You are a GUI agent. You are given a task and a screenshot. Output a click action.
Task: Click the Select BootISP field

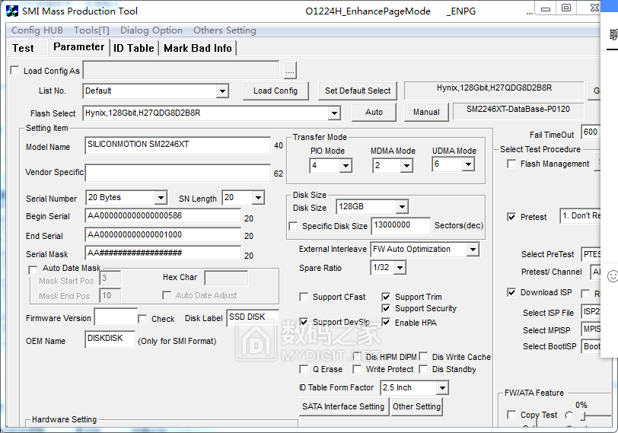tap(591, 347)
